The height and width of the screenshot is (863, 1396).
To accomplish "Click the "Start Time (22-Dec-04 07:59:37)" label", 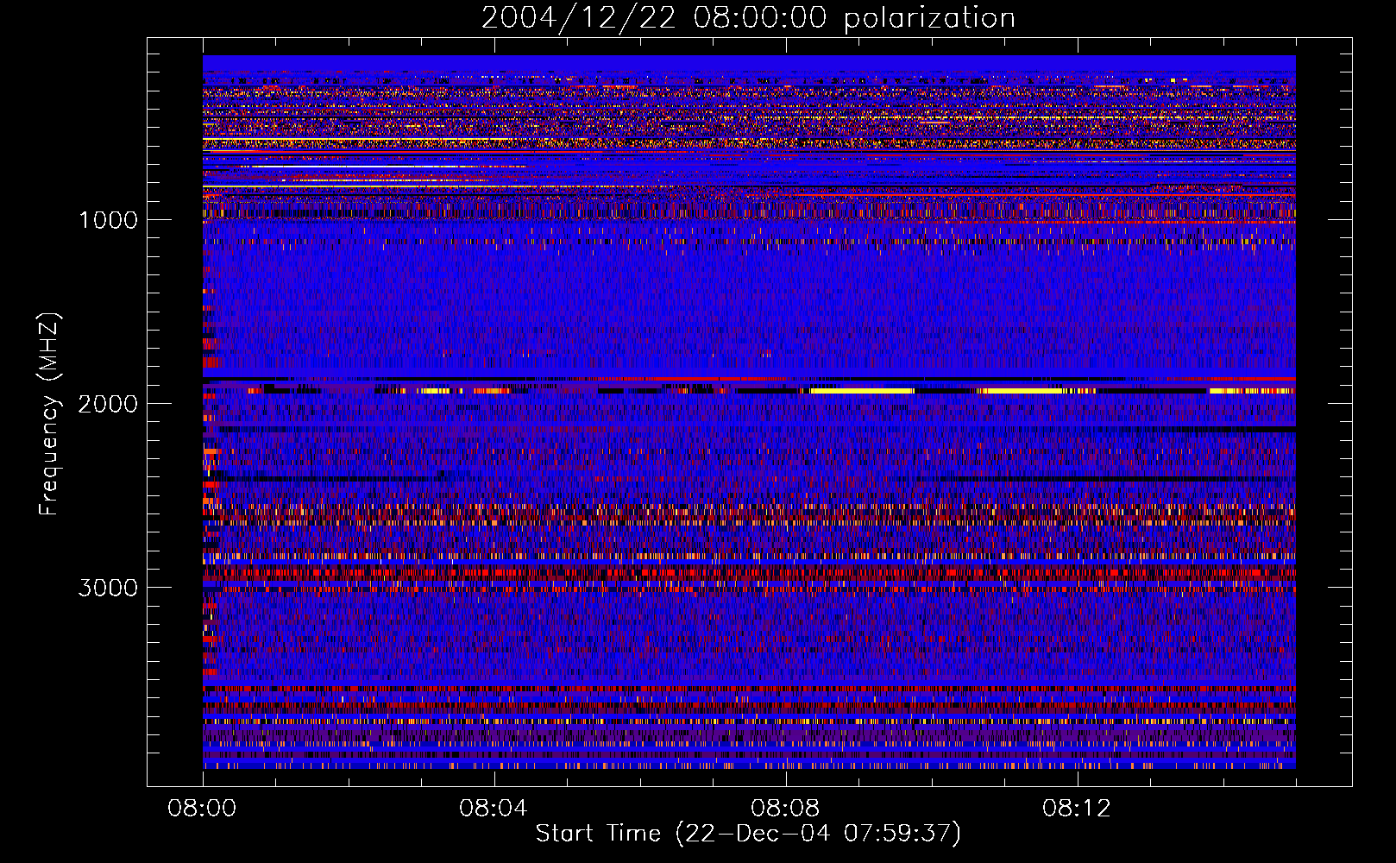I will click(748, 834).
